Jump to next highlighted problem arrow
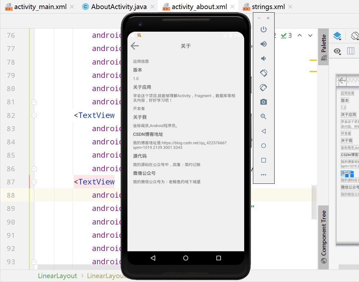This screenshot has width=359, height=282. pyautogui.click(x=310, y=36)
